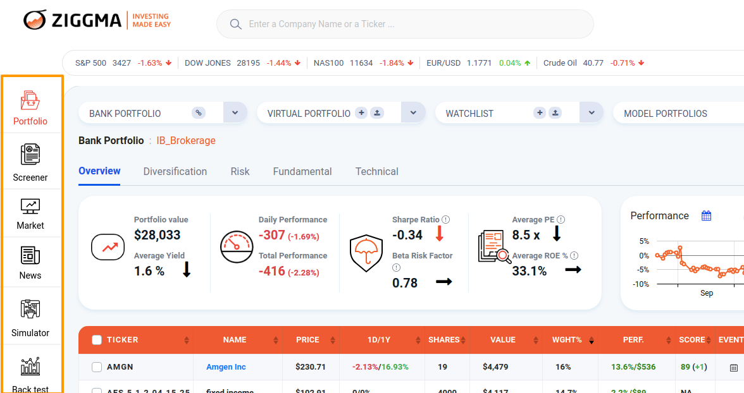The width and height of the screenshot is (744, 393).
Task: Sort table by SCORE column
Action: 709,340
